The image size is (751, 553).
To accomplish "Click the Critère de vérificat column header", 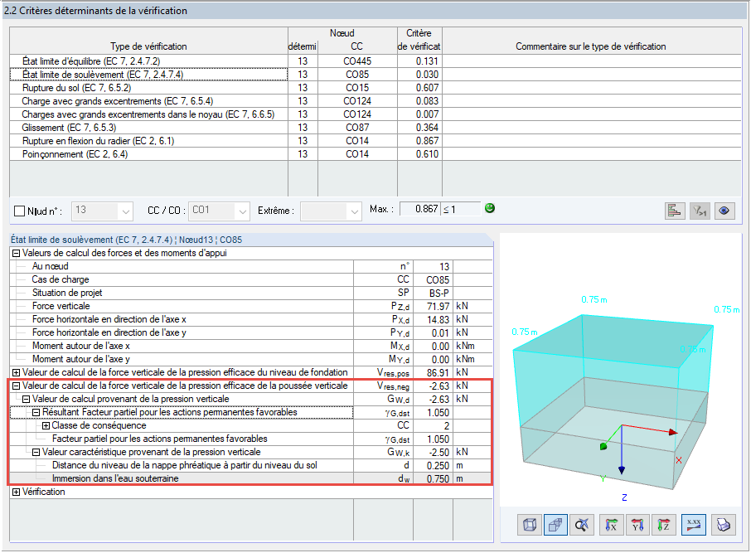I will [x=419, y=41].
